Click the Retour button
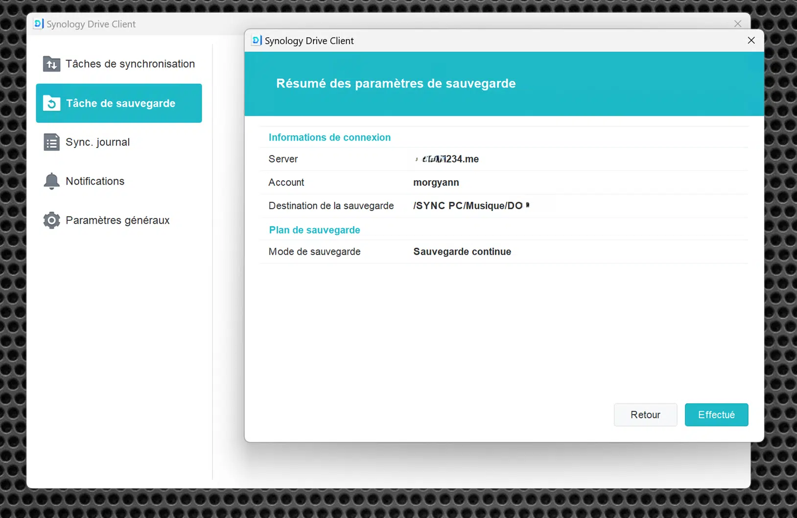Screen dimensions: 797x518 (645, 415)
